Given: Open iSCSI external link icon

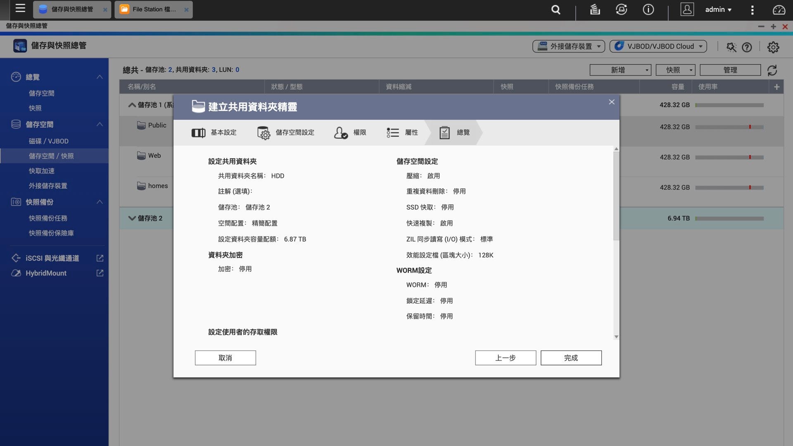Looking at the screenshot, I should point(100,258).
